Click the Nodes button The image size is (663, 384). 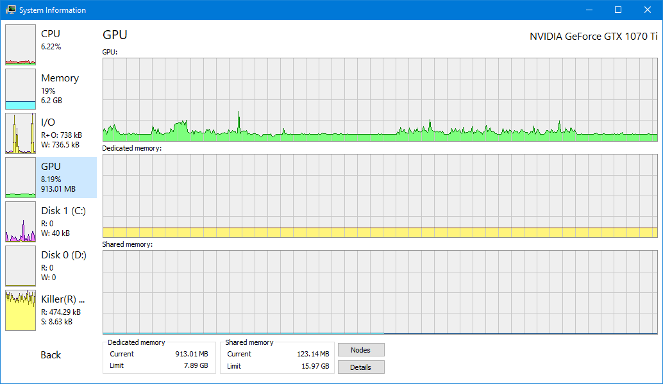click(361, 349)
